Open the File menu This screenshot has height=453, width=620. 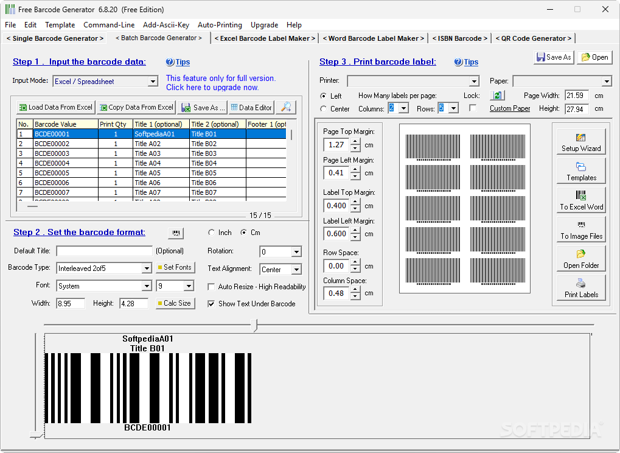11,25
